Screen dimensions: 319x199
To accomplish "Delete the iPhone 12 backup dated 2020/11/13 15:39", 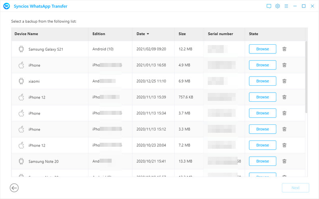I will (x=284, y=97).
